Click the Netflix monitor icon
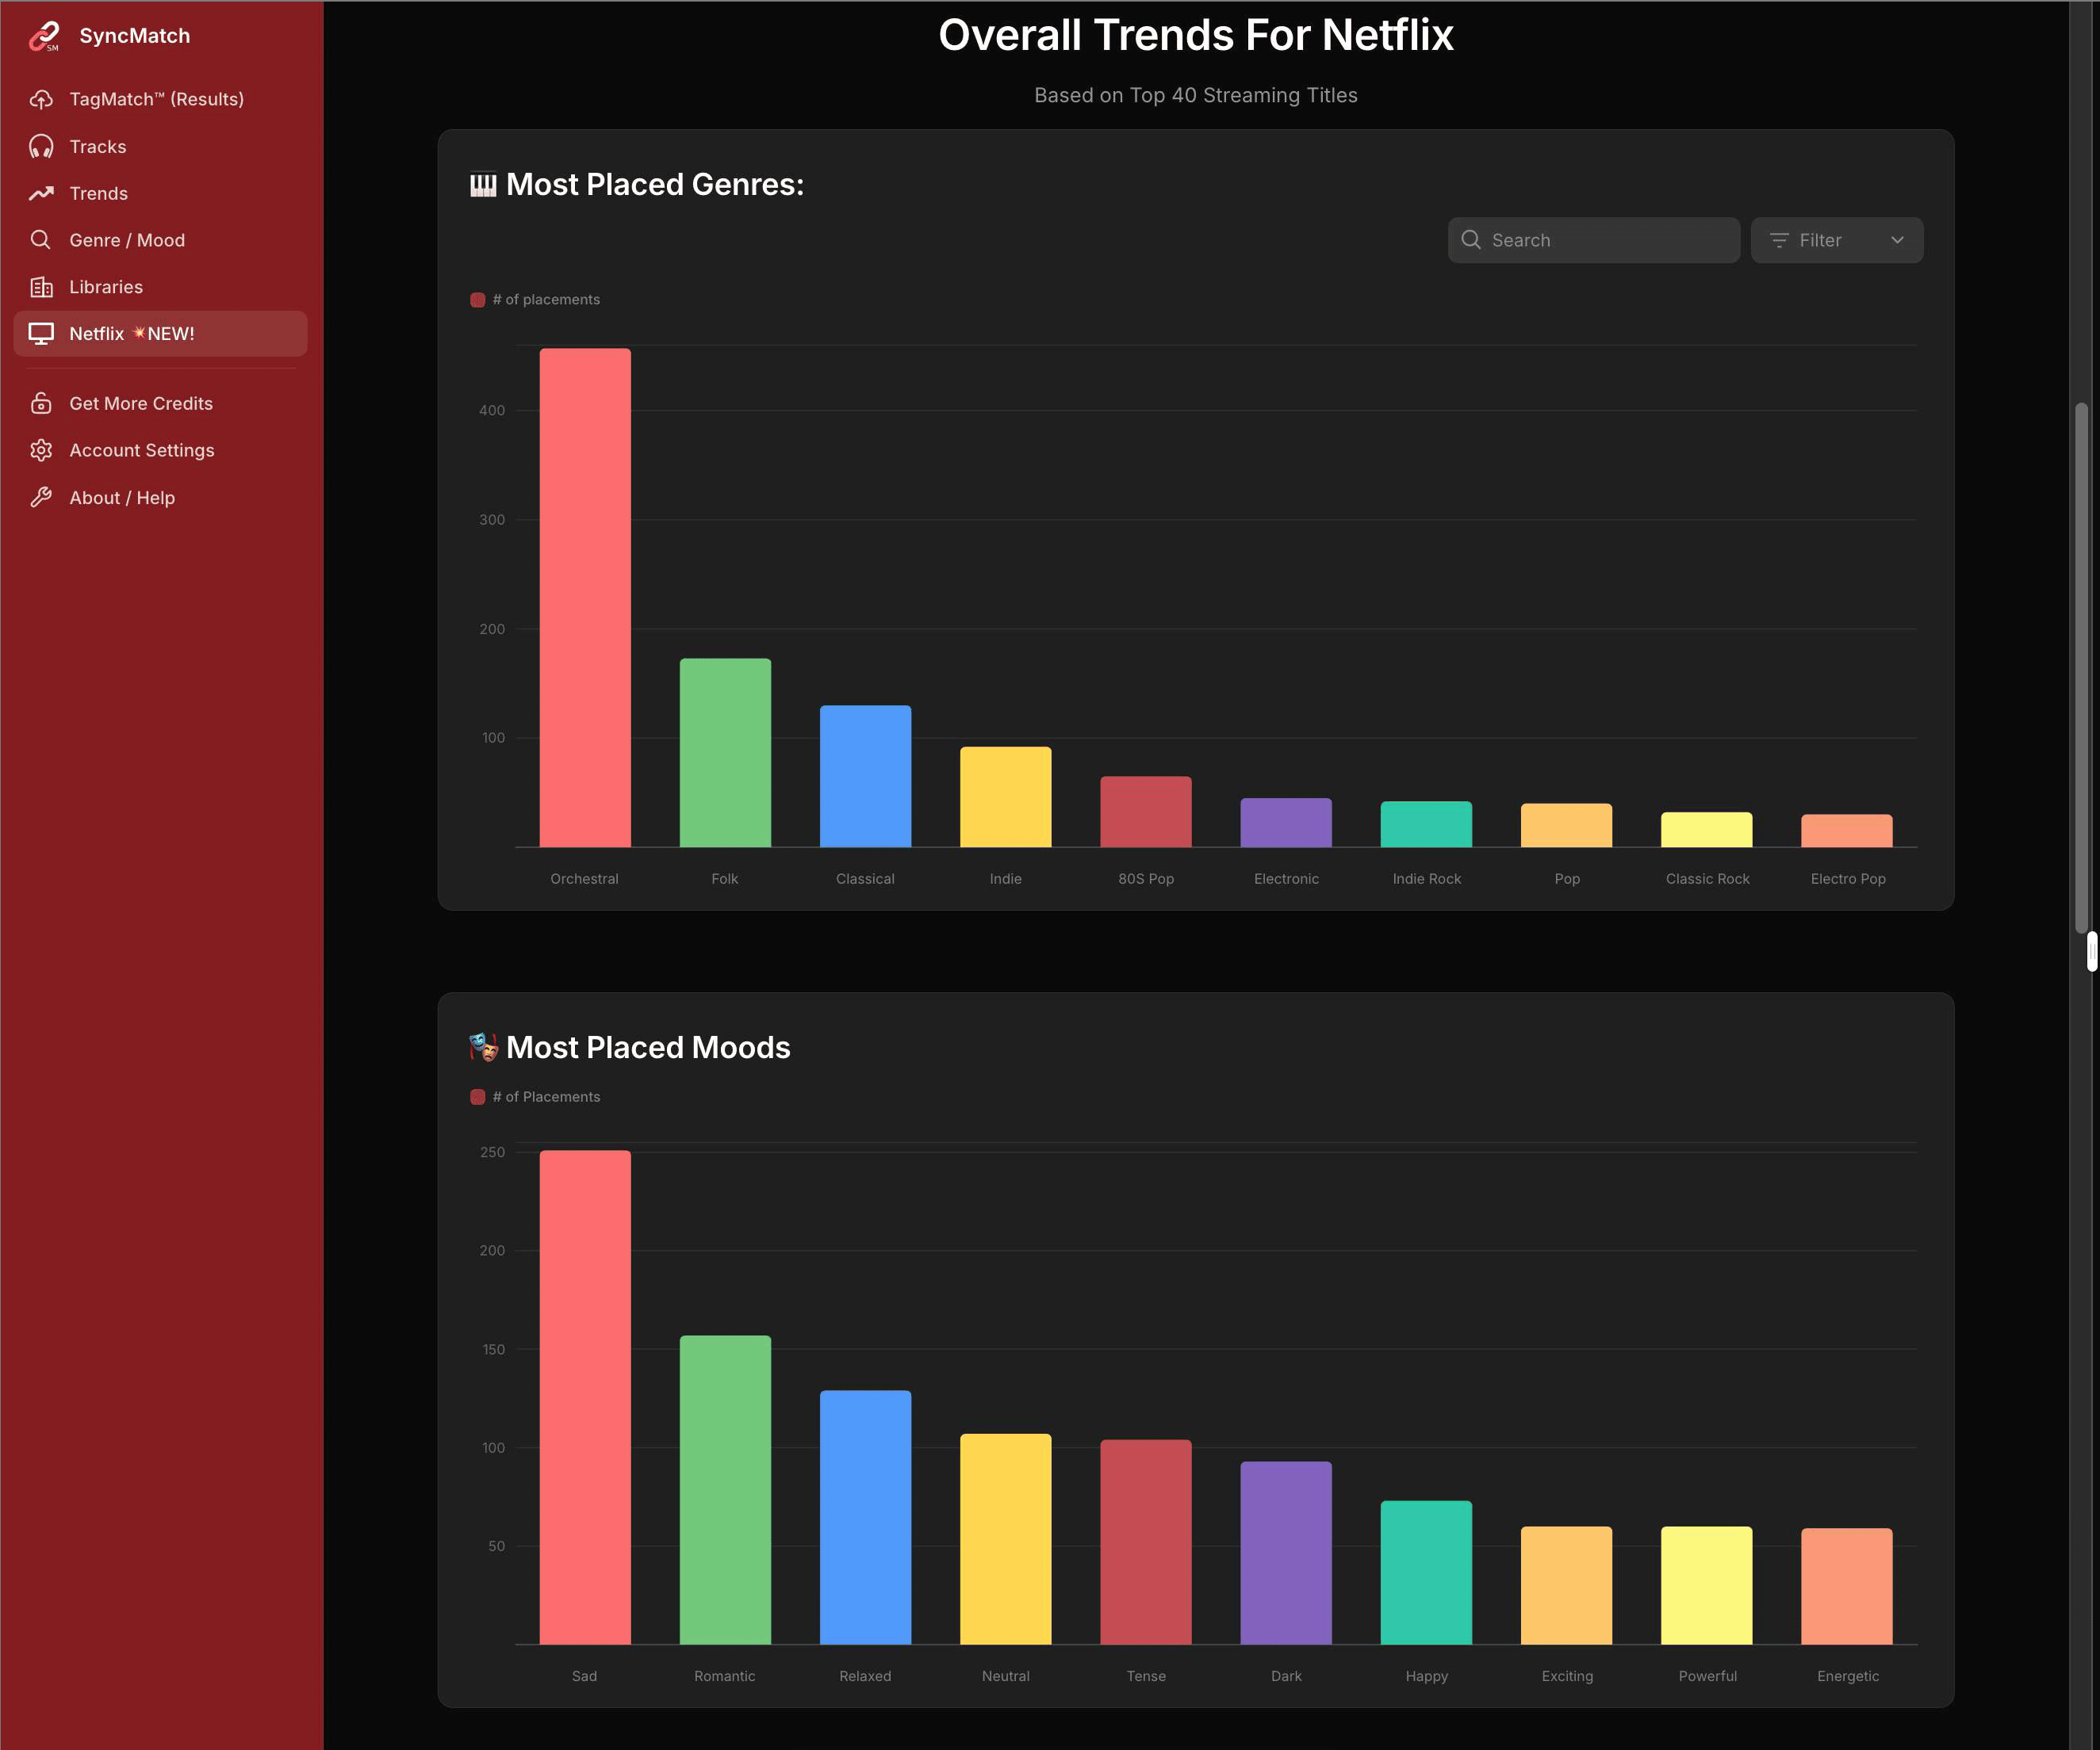 pos(41,334)
